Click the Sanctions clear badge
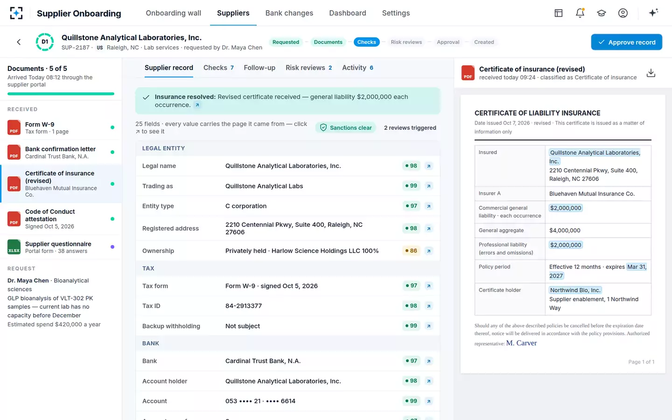Image resolution: width=672 pixels, height=420 pixels. pos(346,128)
